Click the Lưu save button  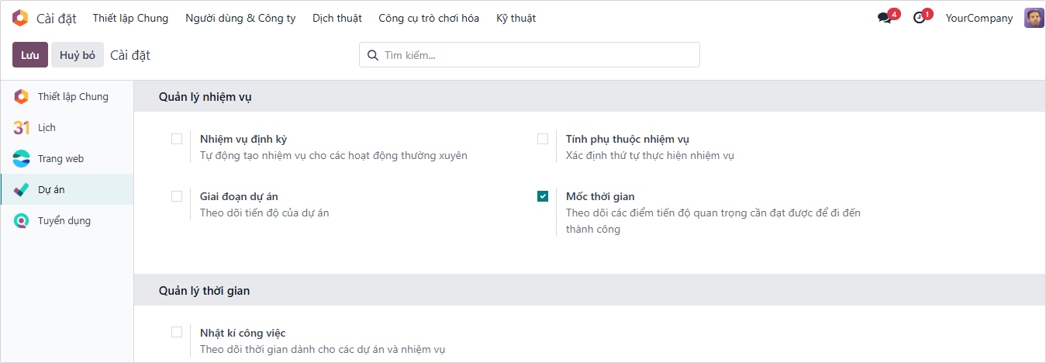coord(30,55)
